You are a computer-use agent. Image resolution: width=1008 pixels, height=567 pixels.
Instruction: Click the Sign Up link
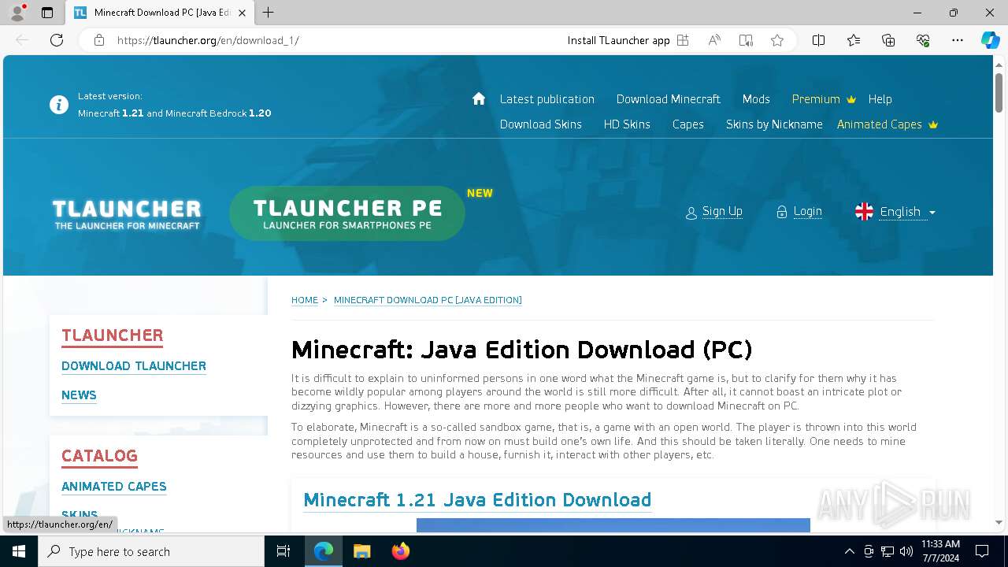tap(722, 211)
